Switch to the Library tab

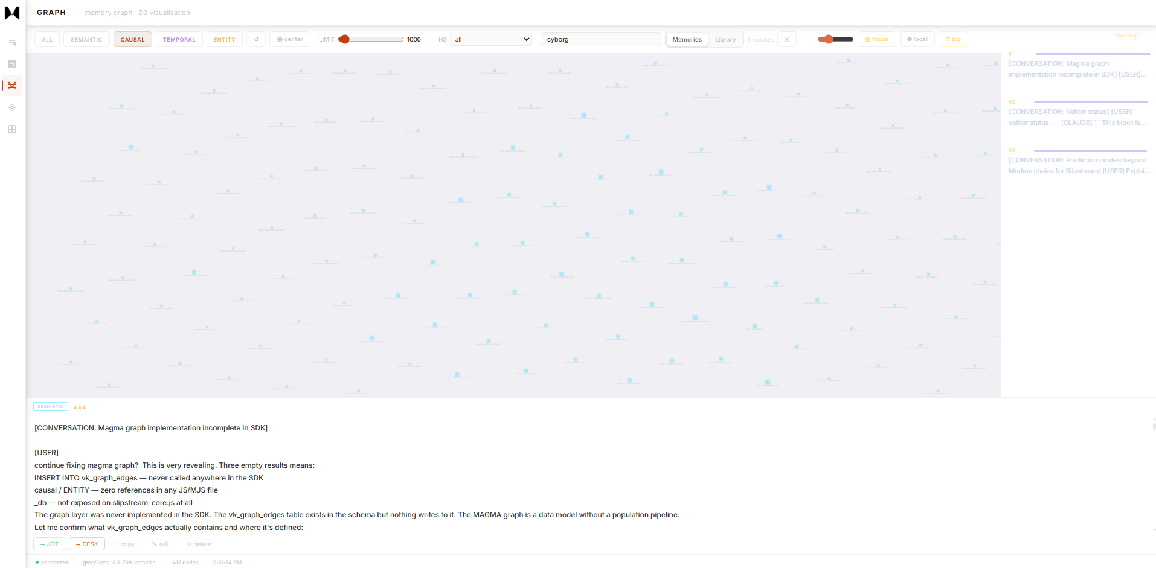tap(725, 39)
